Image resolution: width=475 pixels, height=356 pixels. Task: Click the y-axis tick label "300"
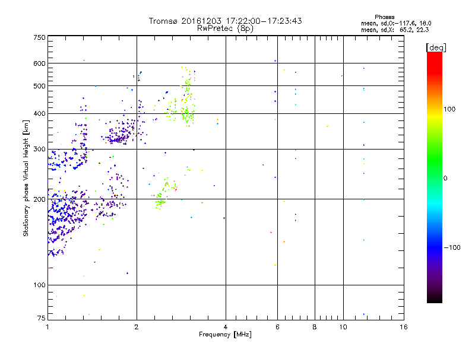(x=39, y=149)
